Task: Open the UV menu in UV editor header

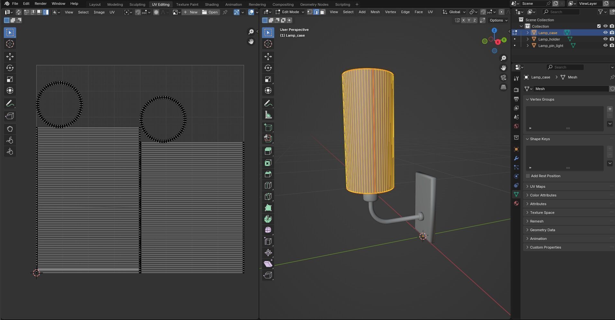Action: 112,12
